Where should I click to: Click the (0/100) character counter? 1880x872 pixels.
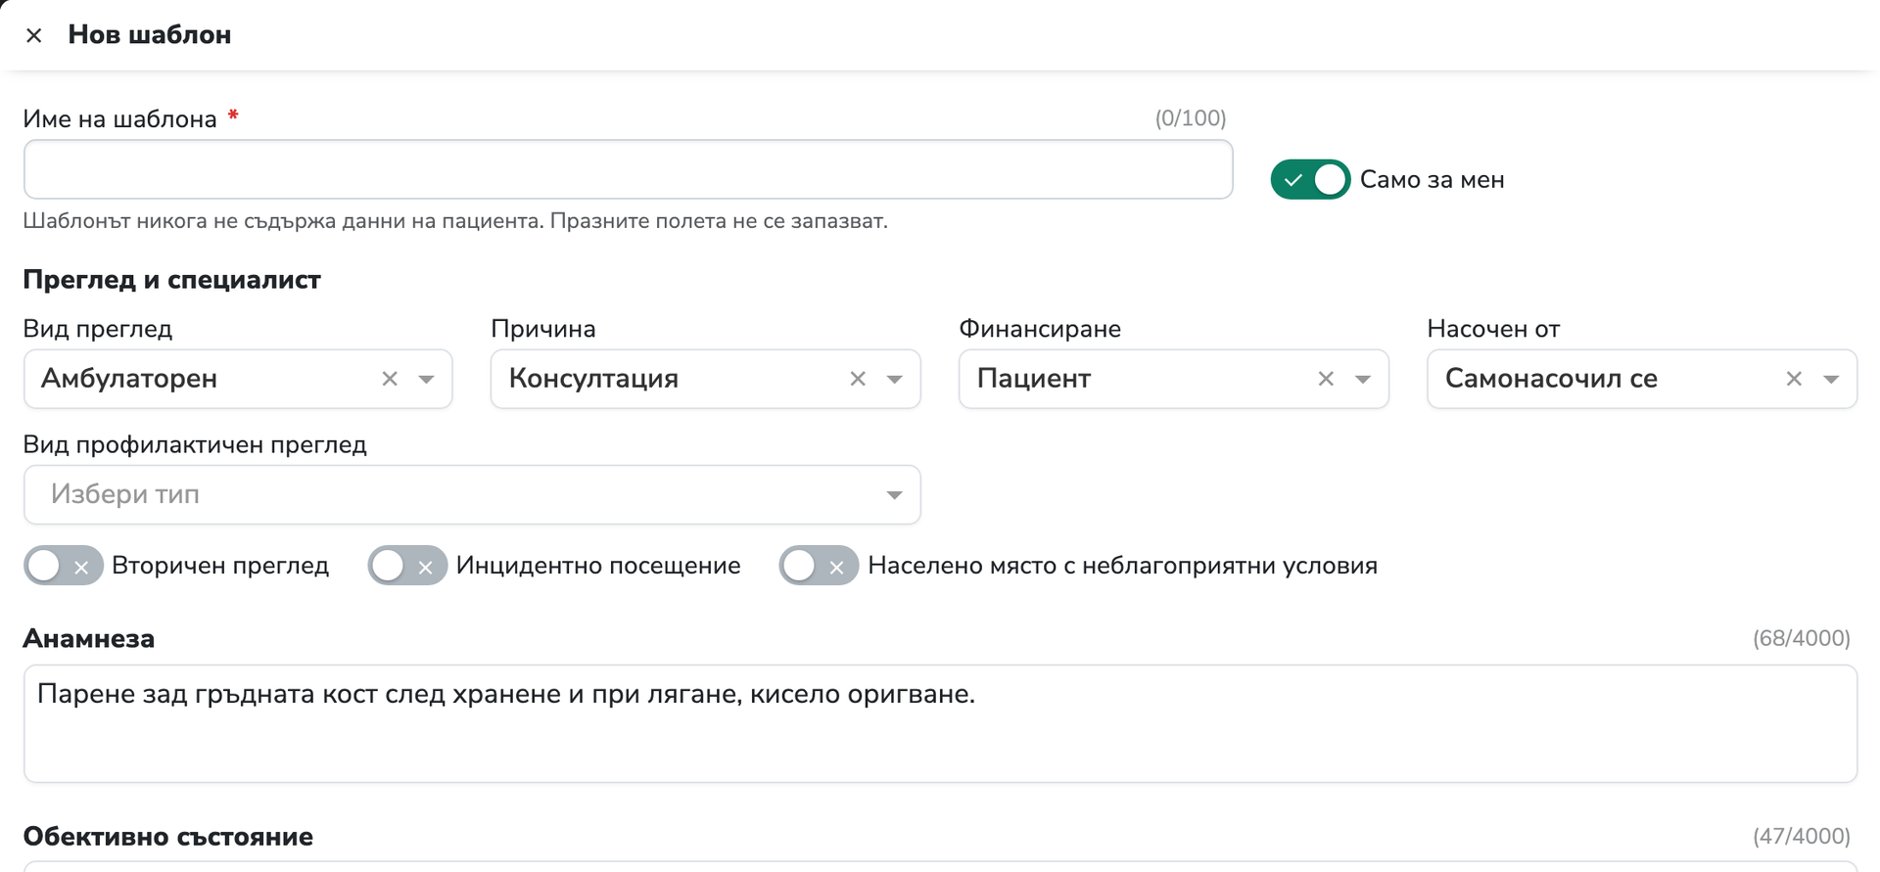[x=1191, y=118]
